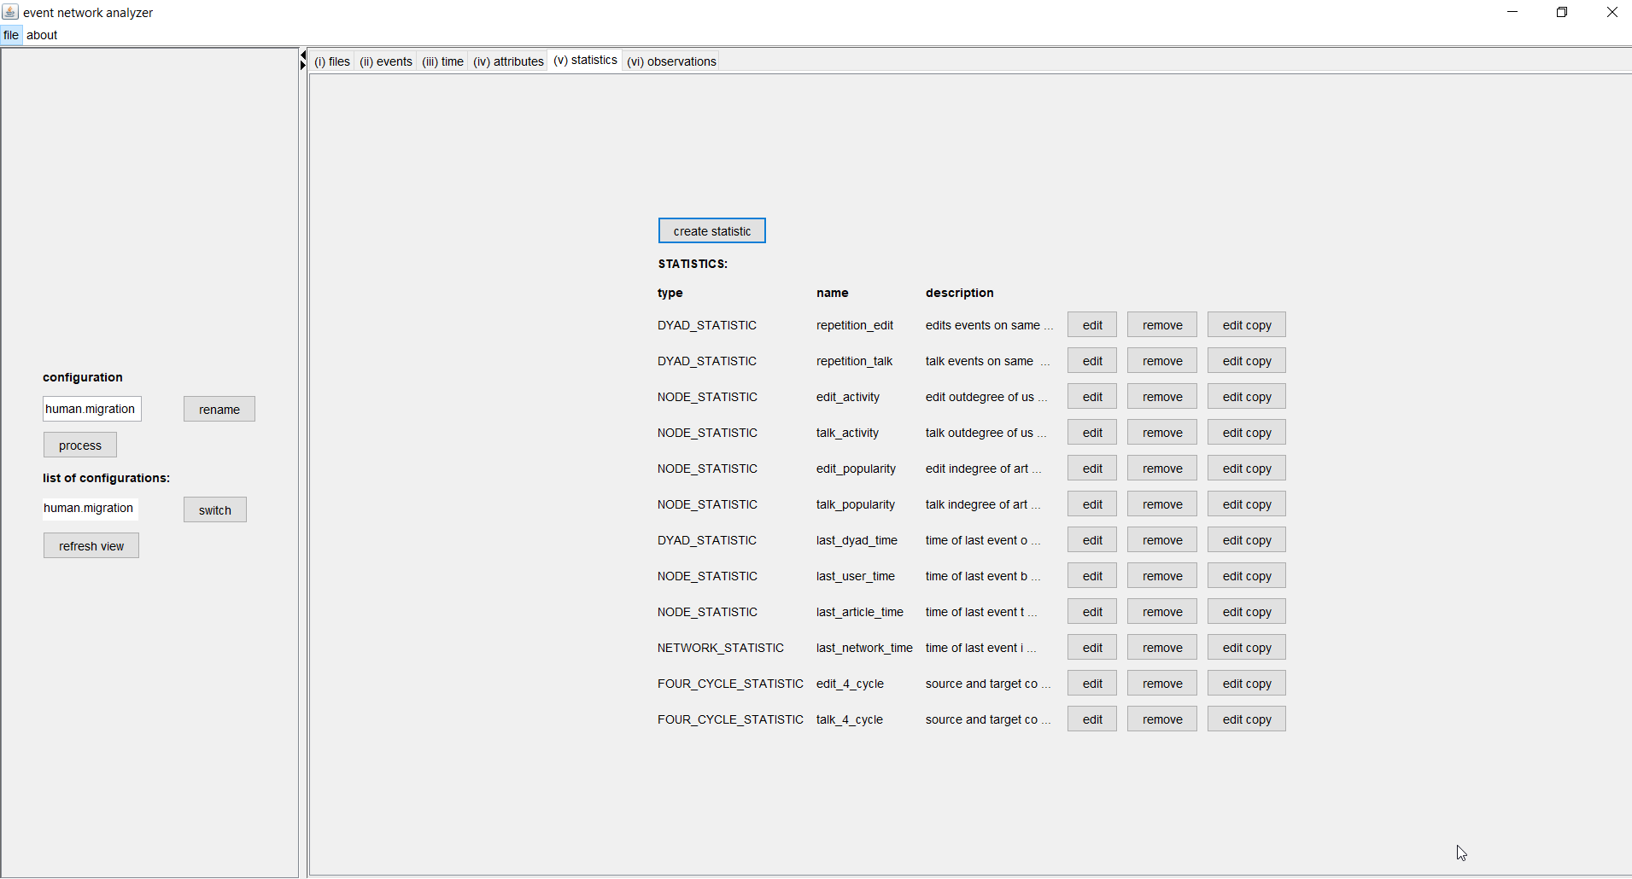The height and width of the screenshot is (879, 1632).
Task: Click the configuration name text field
Action: pos(91,409)
